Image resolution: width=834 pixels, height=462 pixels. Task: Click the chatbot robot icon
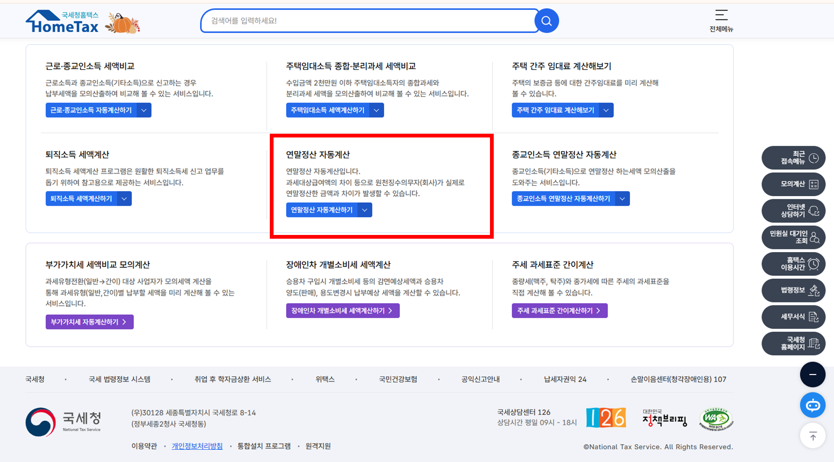click(x=812, y=405)
